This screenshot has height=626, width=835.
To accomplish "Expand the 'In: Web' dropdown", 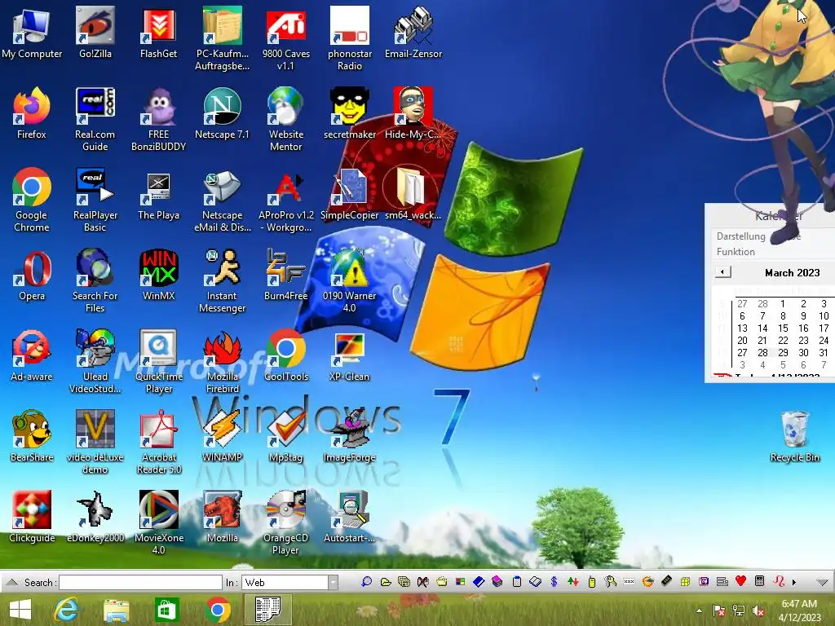I will (x=333, y=582).
